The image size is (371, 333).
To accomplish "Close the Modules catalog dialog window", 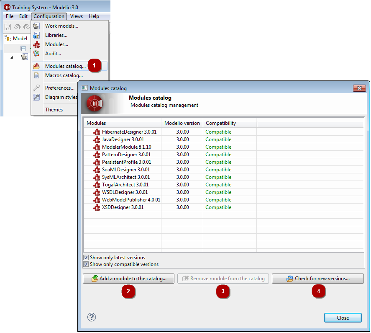I will 359,88.
